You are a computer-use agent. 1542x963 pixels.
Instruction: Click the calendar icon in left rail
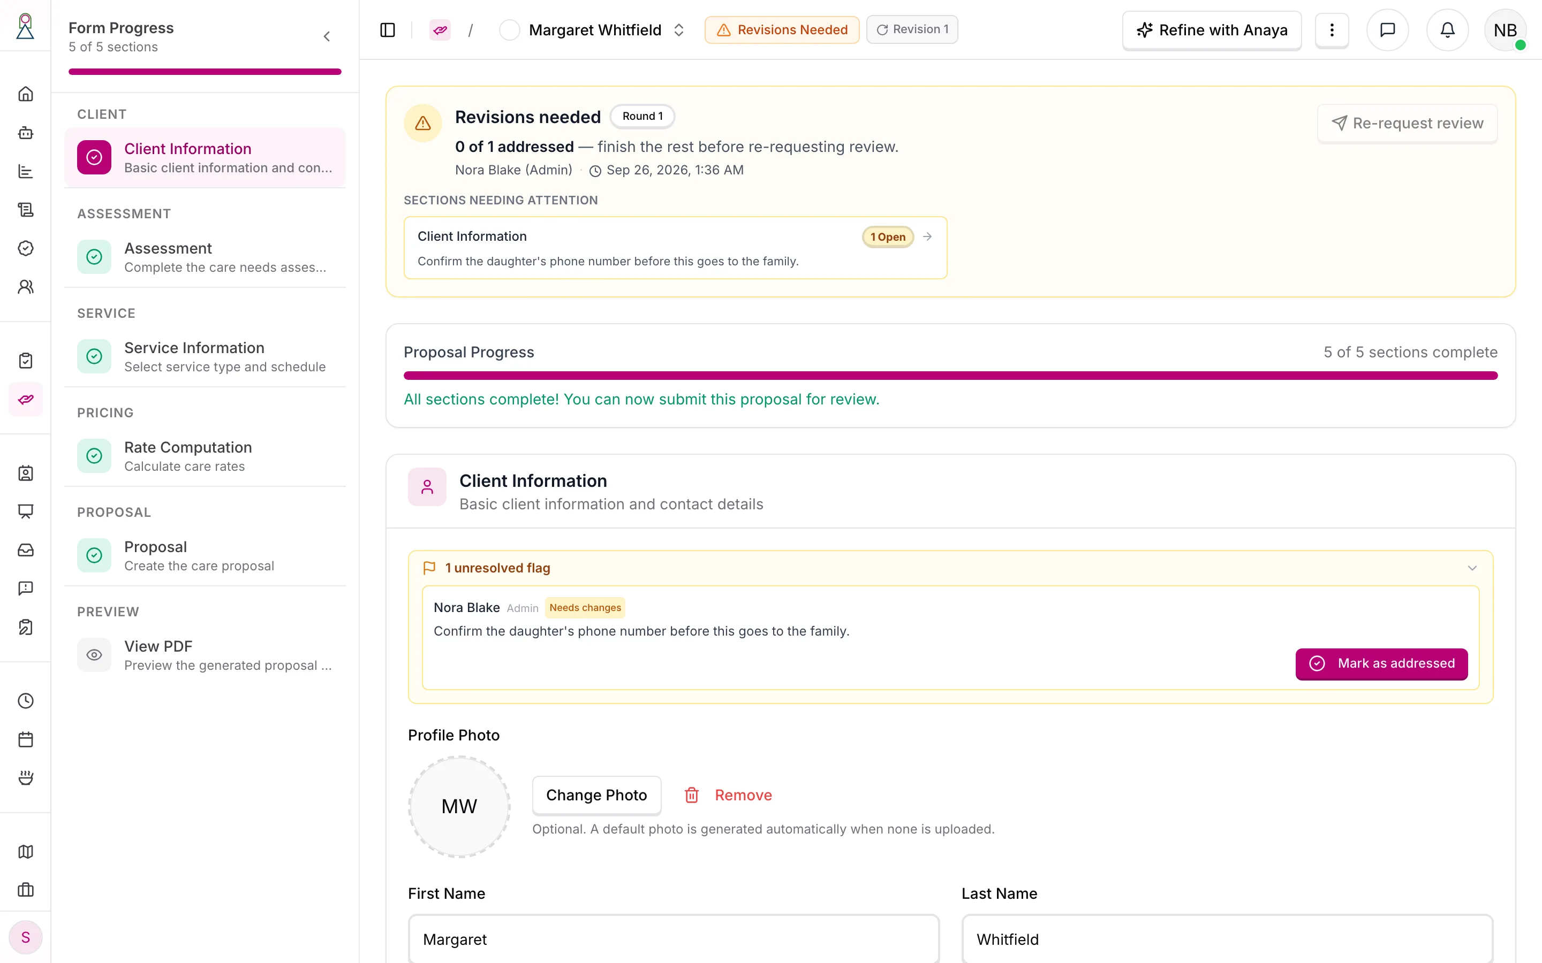[26, 739]
